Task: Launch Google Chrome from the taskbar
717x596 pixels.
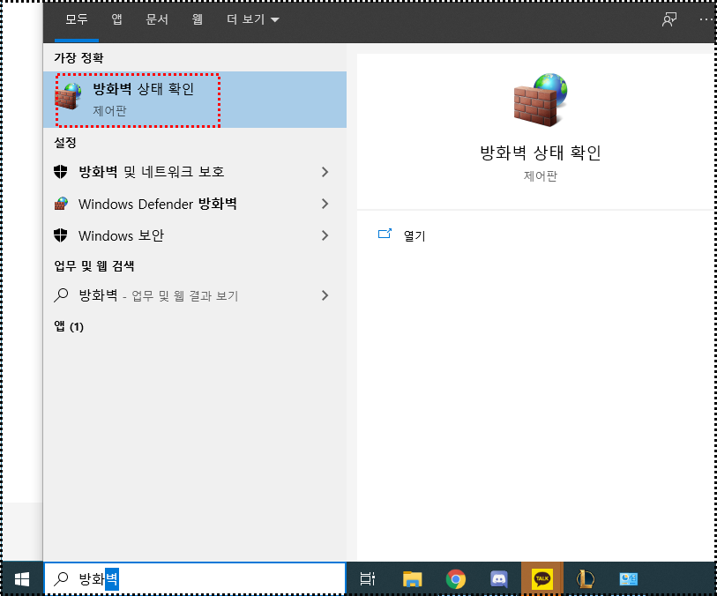Action: 455,579
